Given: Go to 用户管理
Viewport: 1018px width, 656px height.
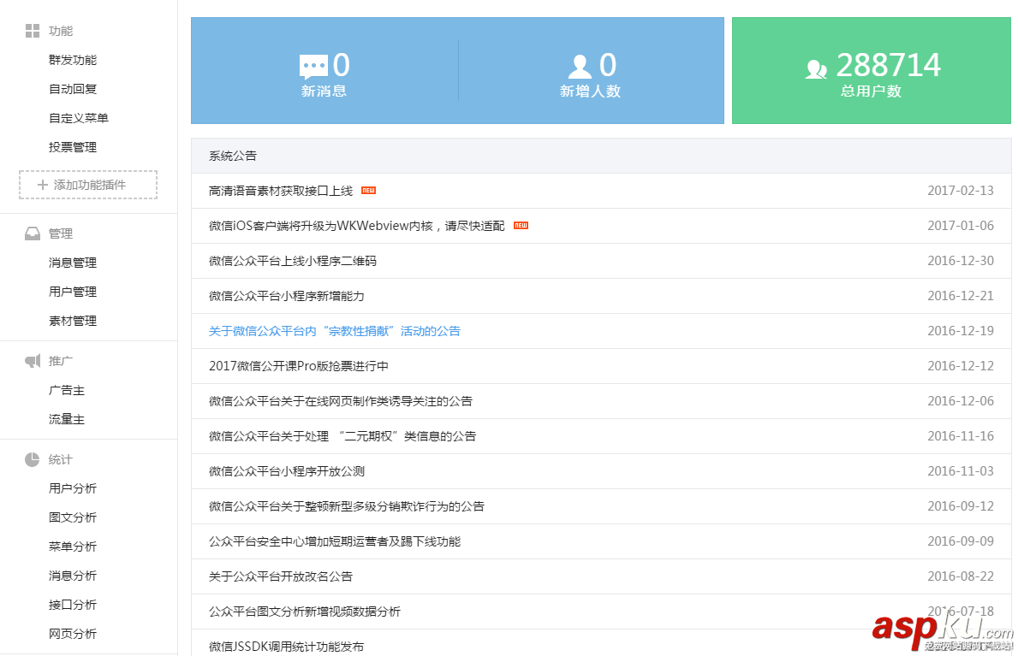Looking at the screenshot, I should (x=73, y=292).
